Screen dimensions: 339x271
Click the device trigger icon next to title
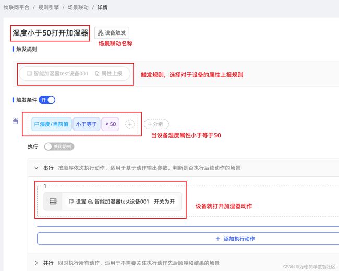(100, 33)
